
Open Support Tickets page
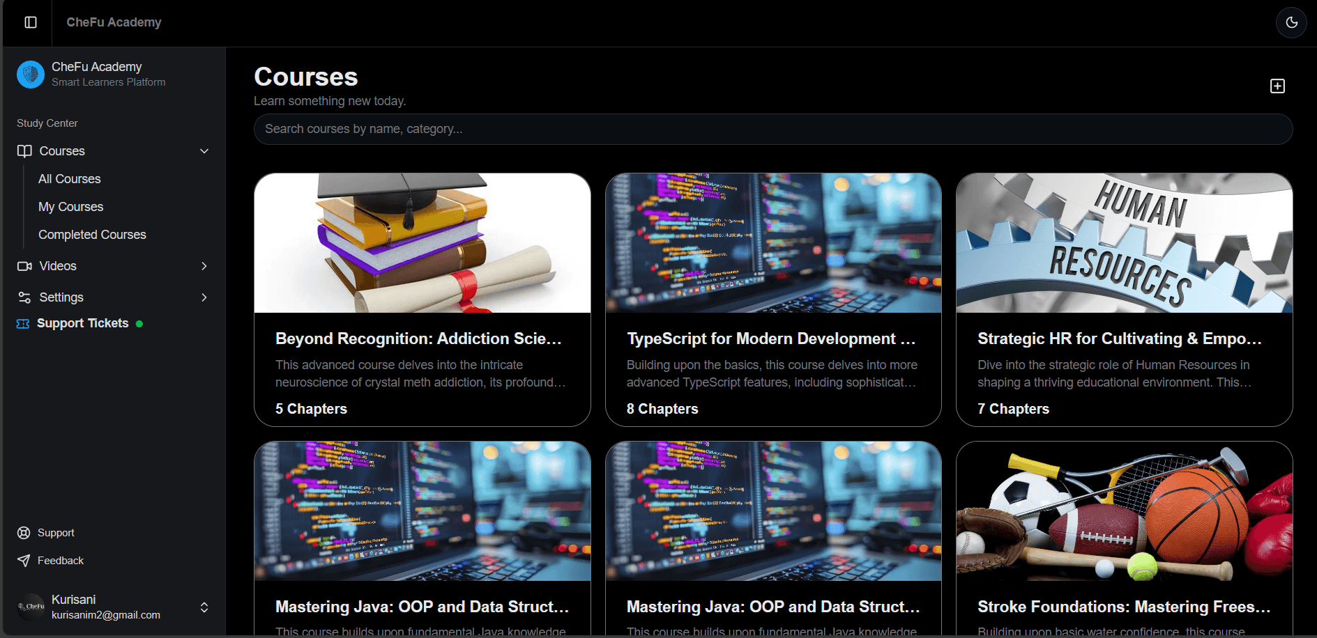tap(83, 323)
